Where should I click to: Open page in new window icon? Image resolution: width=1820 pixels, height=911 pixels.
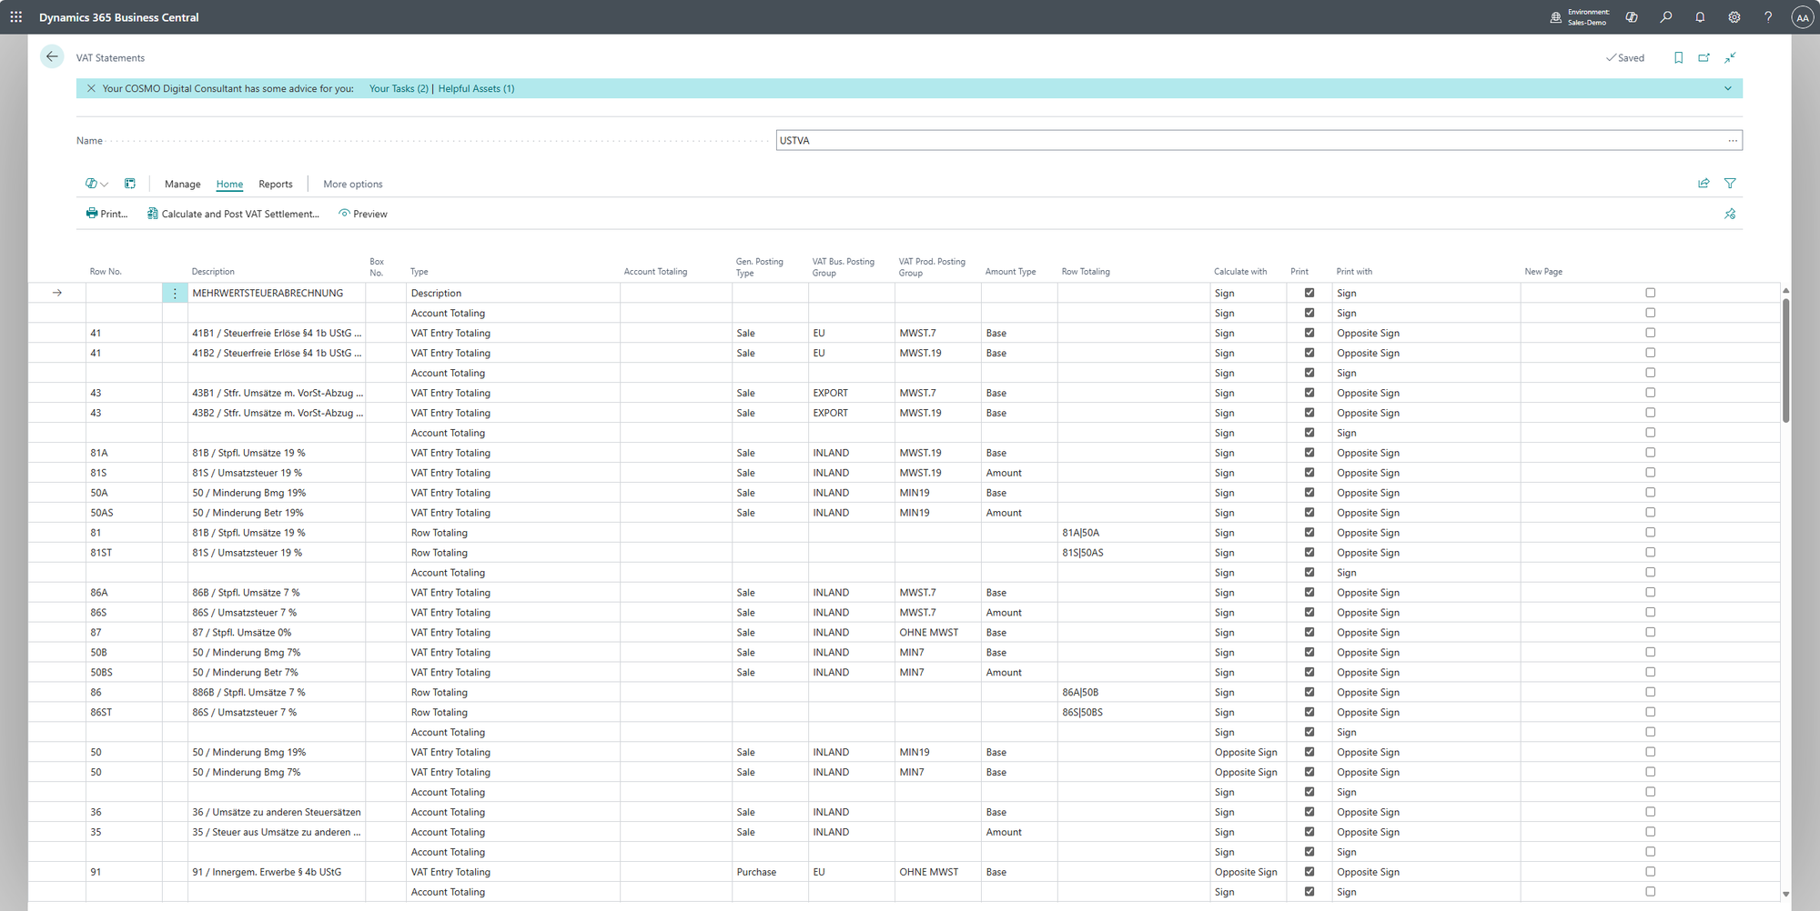(1704, 58)
